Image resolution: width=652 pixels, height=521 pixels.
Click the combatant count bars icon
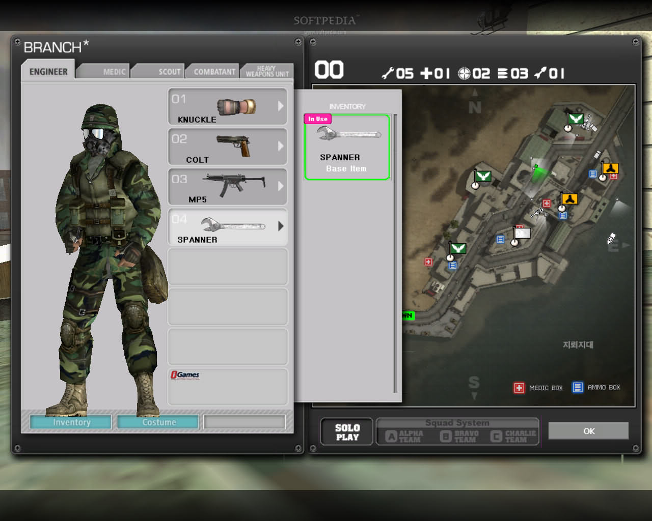pyautogui.click(x=503, y=73)
